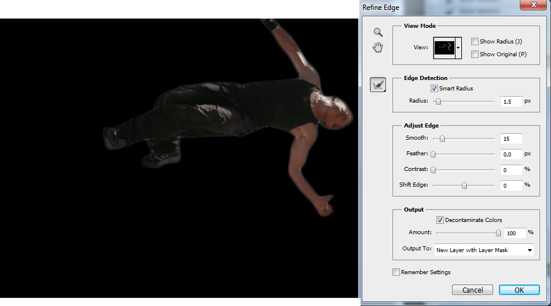Confirm with the OK button
The height and width of the screenshot is (306, 551).
point(519,290)
